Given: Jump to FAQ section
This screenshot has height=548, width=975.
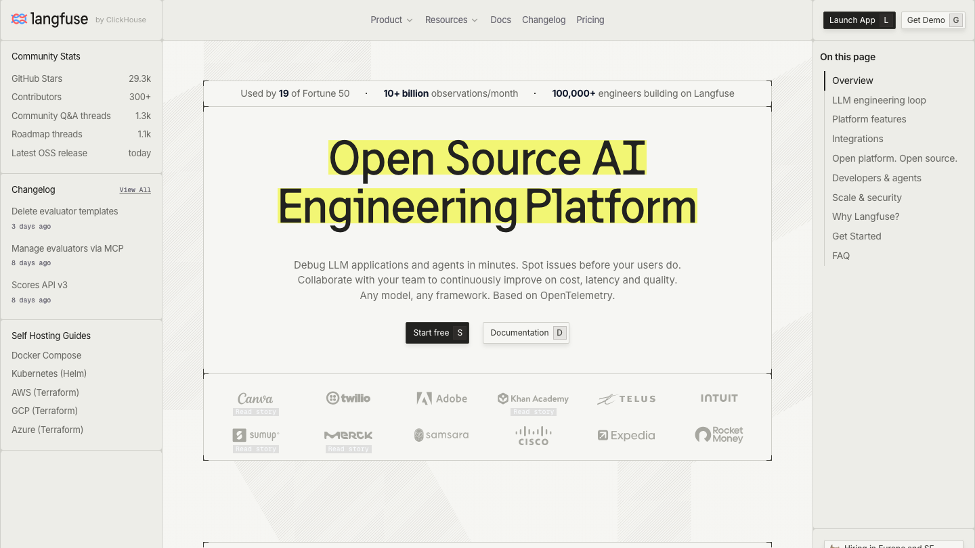Looking at the screenshot, I should coord(841,256).
